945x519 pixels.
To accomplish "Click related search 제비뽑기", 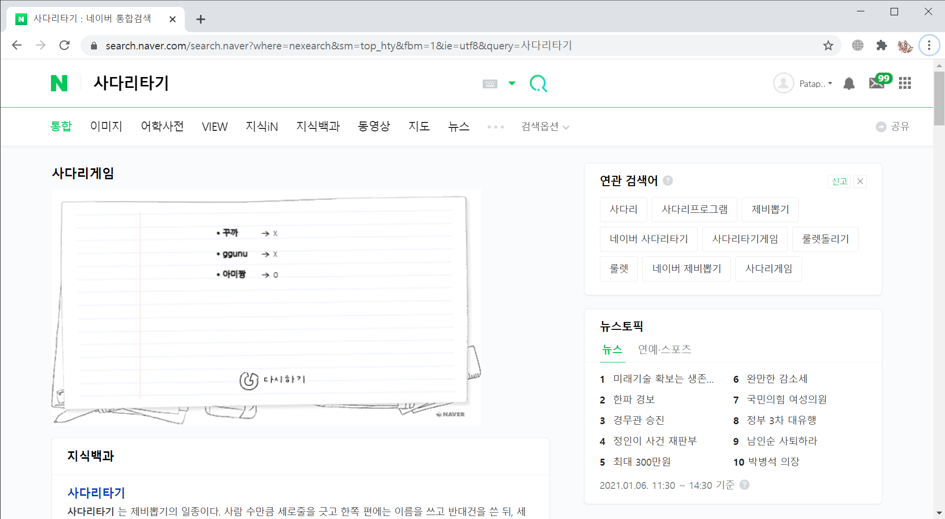I will click(x=770, y=209).
